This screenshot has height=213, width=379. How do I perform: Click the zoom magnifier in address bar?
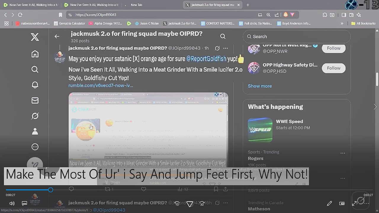tap(268, 15)
